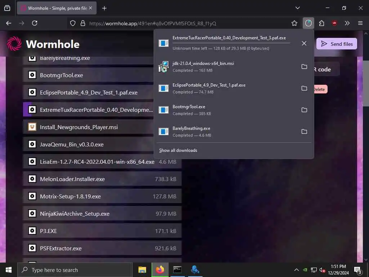Viewport: 369px width, 277px height.
Task: Open the network tray icon
Action: pos(314,270)
